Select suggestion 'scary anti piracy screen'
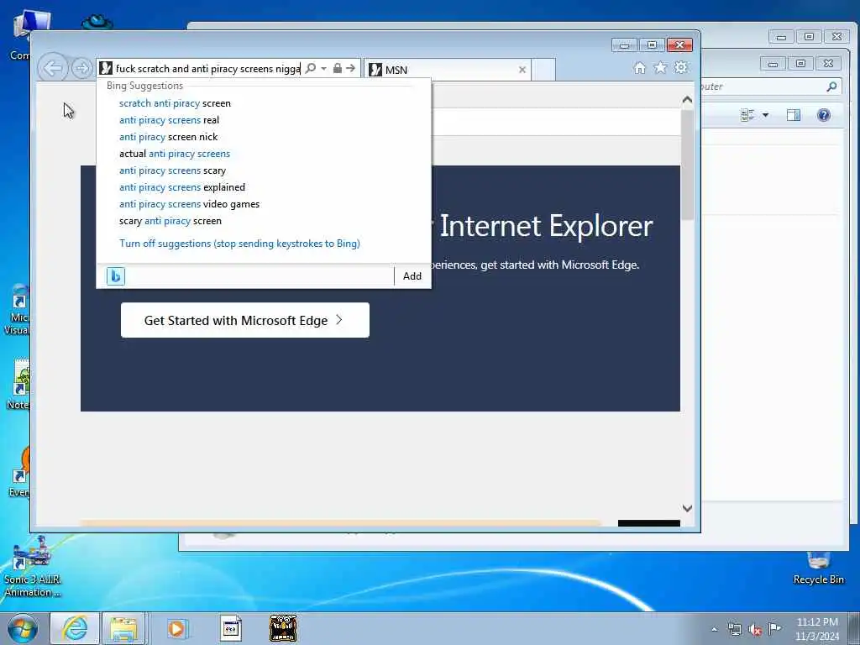The image size is (860, 645). (x=170, y=221)
